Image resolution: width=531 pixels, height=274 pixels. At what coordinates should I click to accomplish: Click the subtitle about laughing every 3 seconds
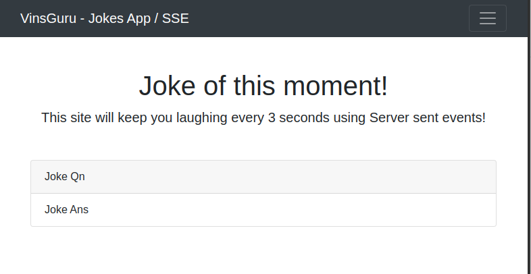click(263, 117)
